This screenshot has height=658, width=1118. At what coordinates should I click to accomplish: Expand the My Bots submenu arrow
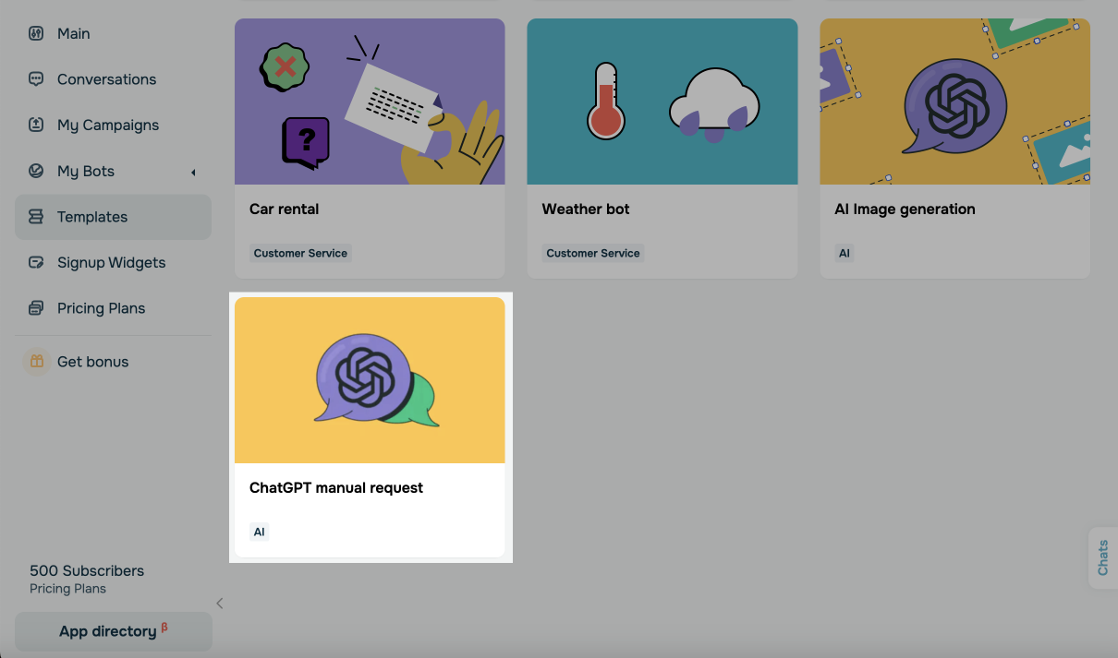pos(193,172)
